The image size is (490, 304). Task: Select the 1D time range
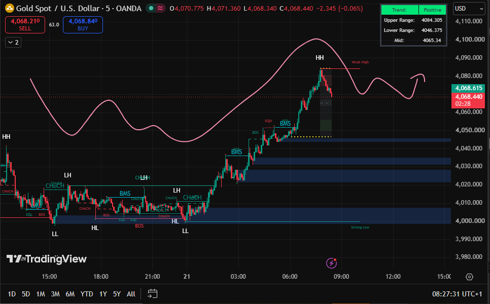tap(12, 294)
